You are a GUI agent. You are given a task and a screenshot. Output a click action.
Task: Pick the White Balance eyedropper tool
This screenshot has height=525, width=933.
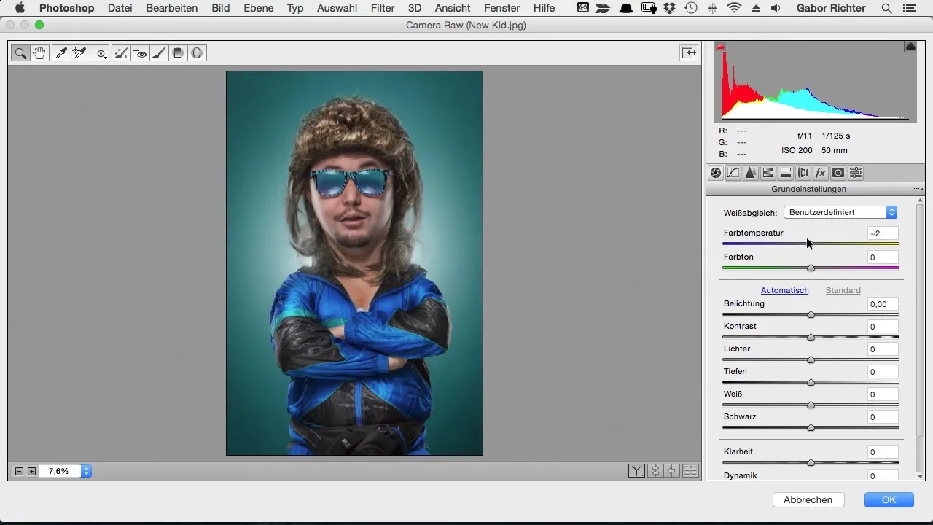tap(62, 52)
